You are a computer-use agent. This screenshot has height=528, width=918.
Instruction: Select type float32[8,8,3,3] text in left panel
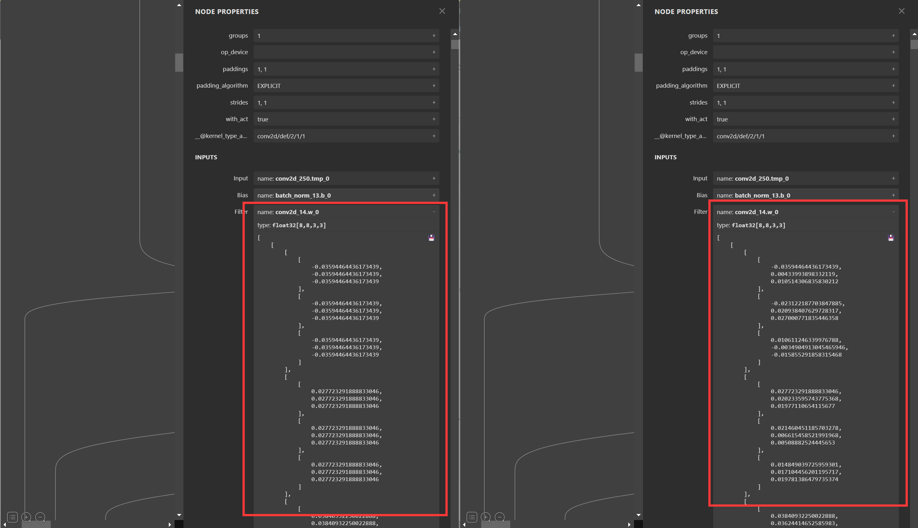[292, 225]
